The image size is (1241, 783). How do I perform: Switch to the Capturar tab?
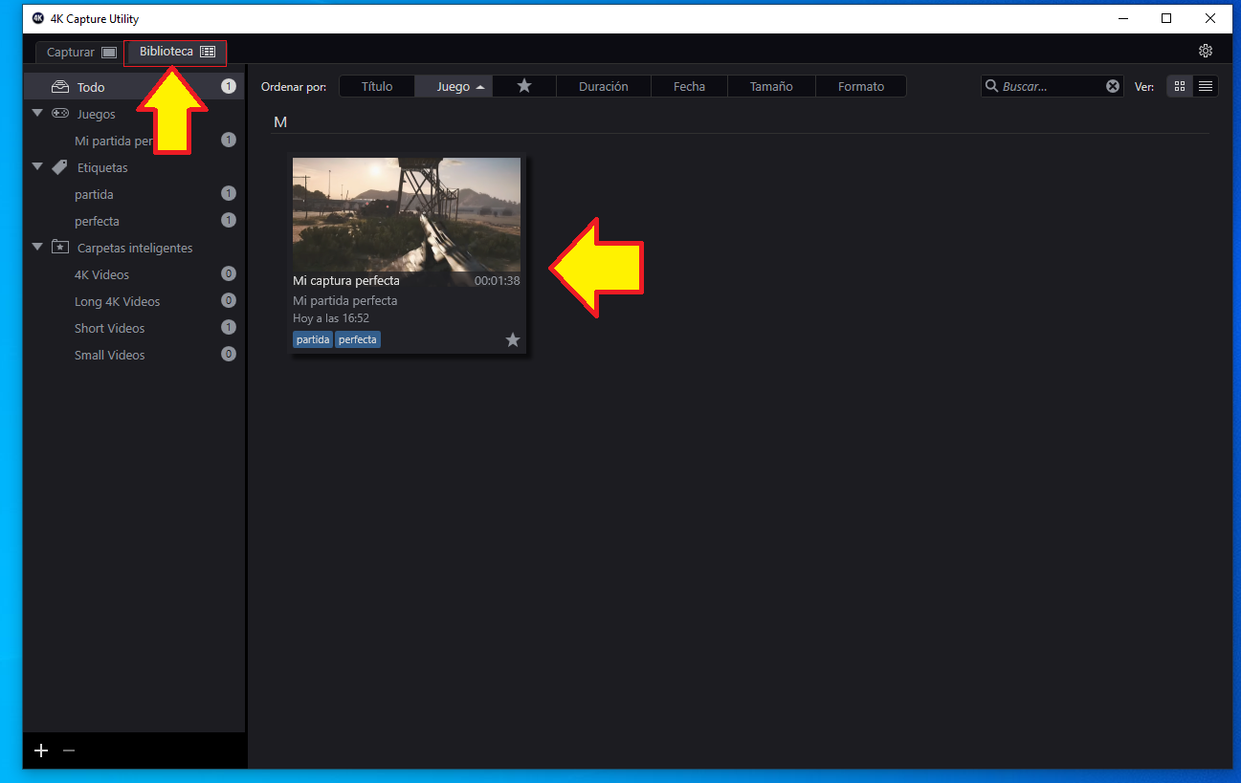tap(81, 53)
